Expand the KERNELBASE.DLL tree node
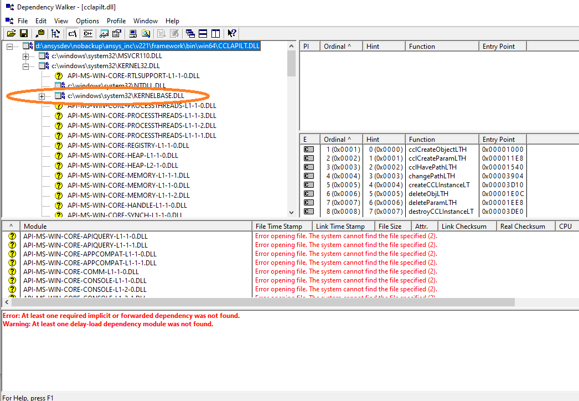 (x=42, y=96)
